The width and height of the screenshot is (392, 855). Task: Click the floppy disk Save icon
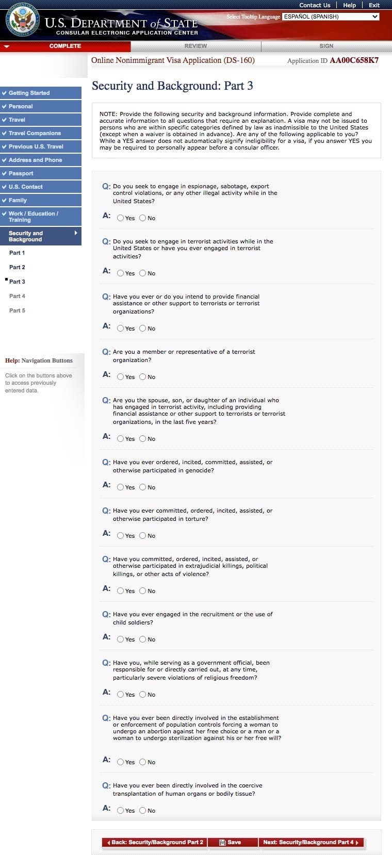click(x=223, y=843)
